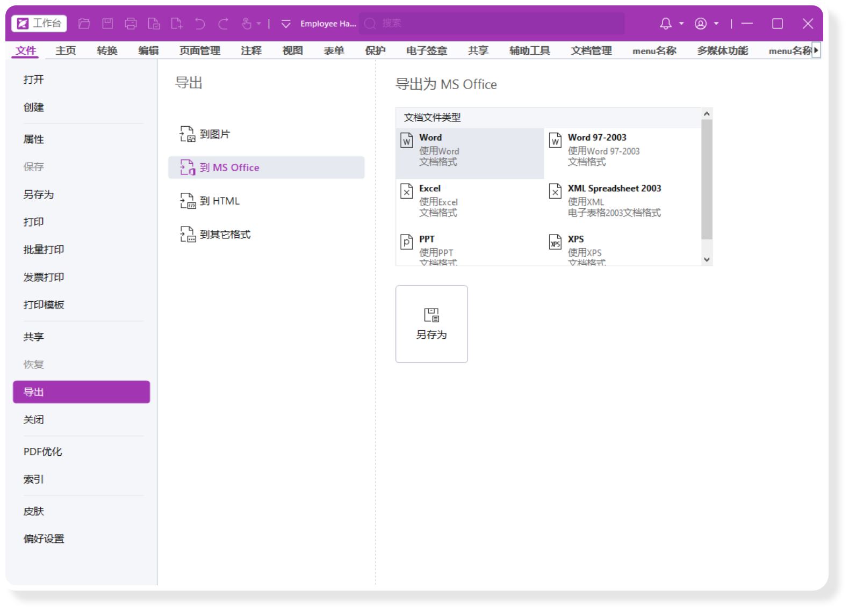Click the Open folder icon in title bar

pos(84,24)
